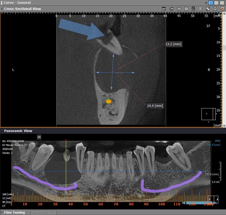Open the grid layout selector icon

(164, 9)
